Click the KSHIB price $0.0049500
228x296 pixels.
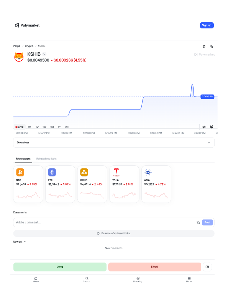(38, 60)
